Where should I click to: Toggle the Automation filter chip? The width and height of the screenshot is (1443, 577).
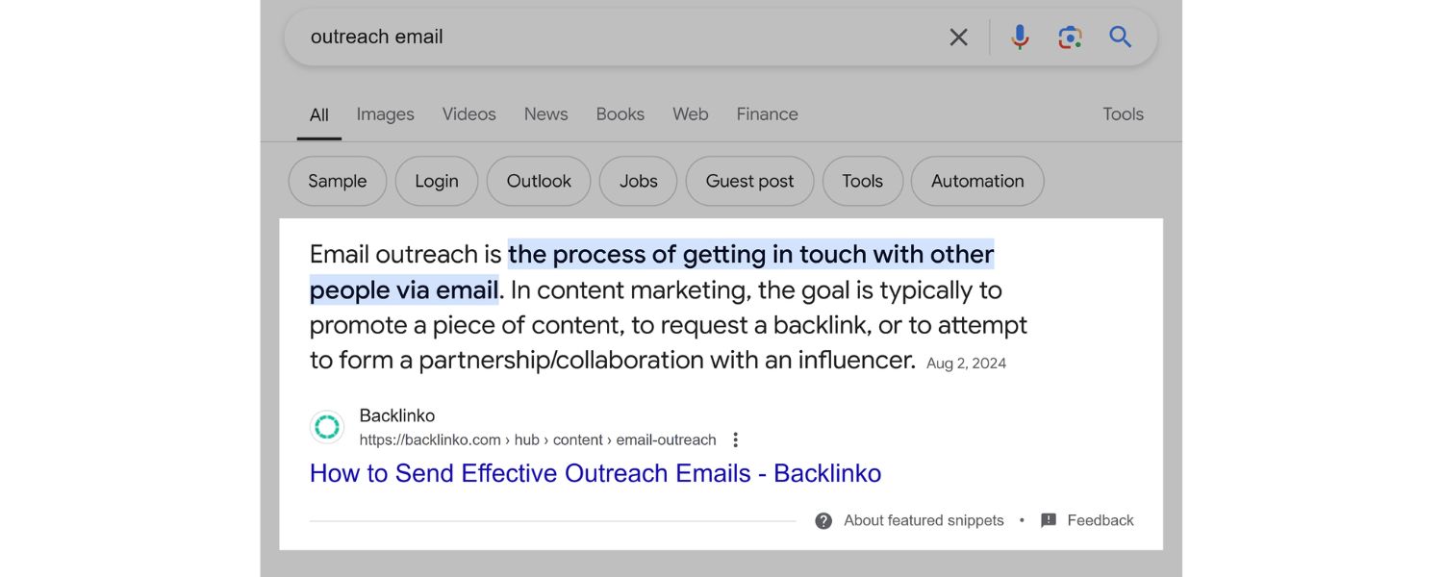coord(977,181)
